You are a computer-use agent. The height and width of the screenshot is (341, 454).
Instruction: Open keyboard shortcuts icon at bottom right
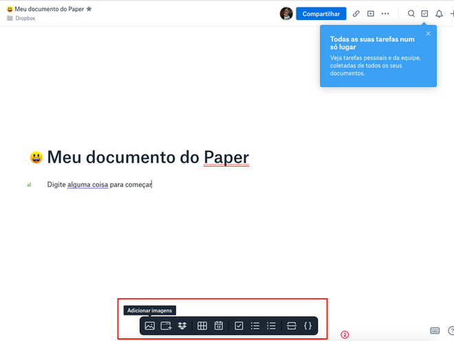pos(435,331)
